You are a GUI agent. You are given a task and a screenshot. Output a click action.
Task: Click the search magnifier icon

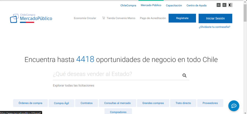[x=184, y=76]
